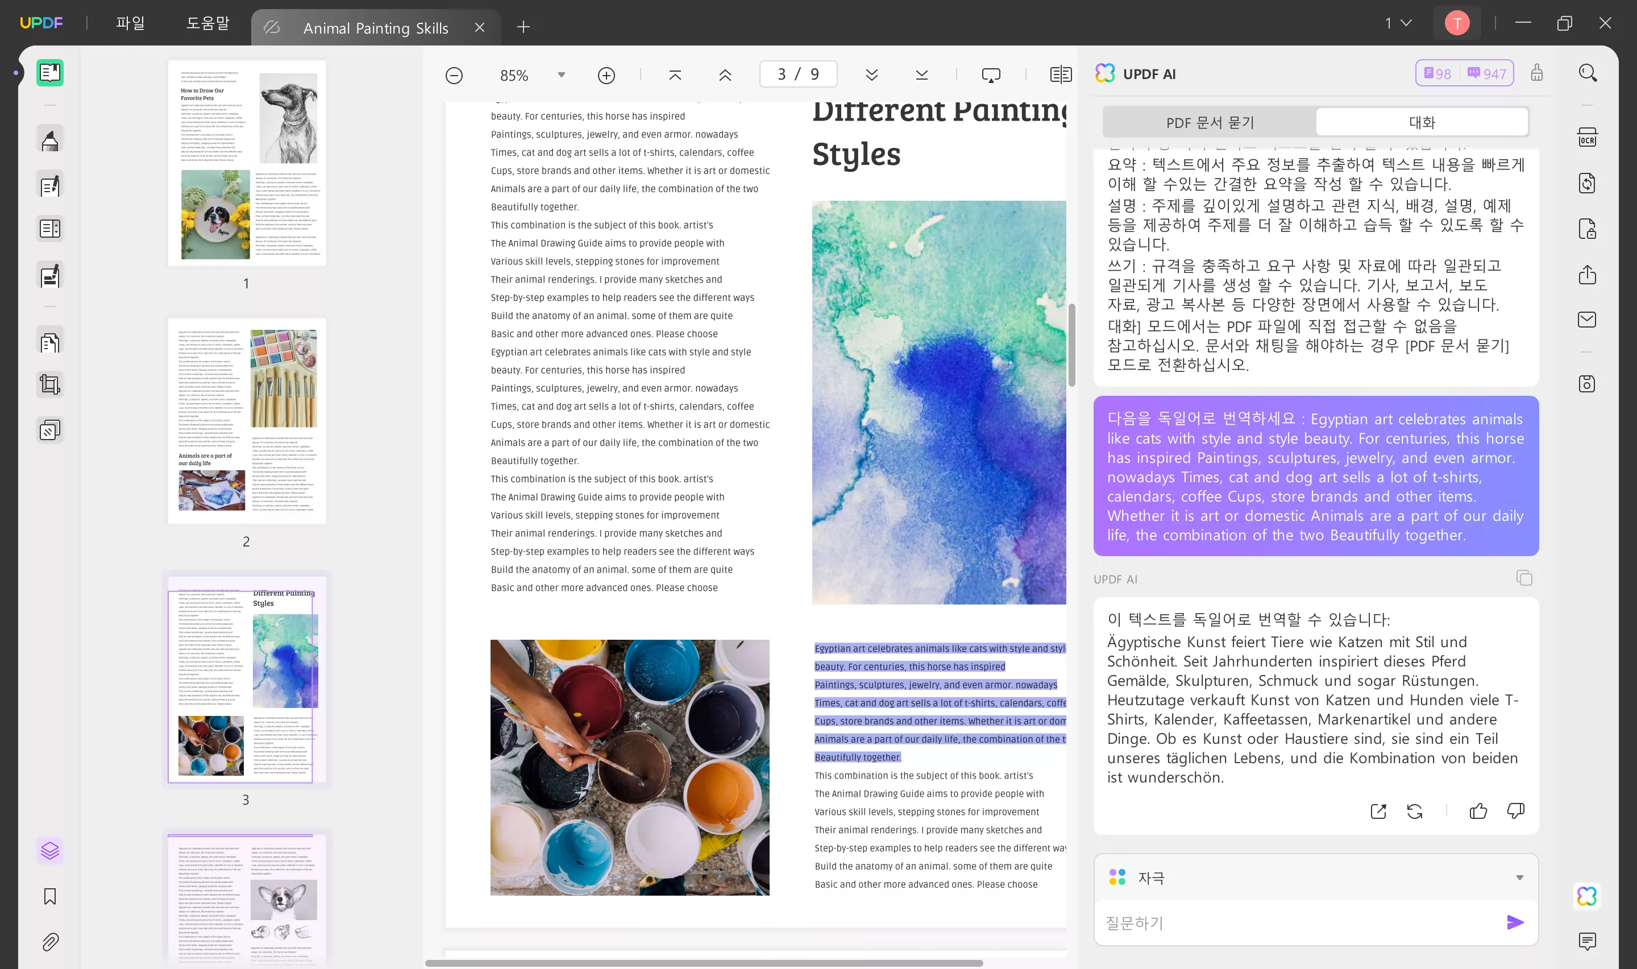Toggle the UPDF AI panel icon
Image resolution: width=1637 pixels, height=969 pixels.
click(x=1588, y=896)
